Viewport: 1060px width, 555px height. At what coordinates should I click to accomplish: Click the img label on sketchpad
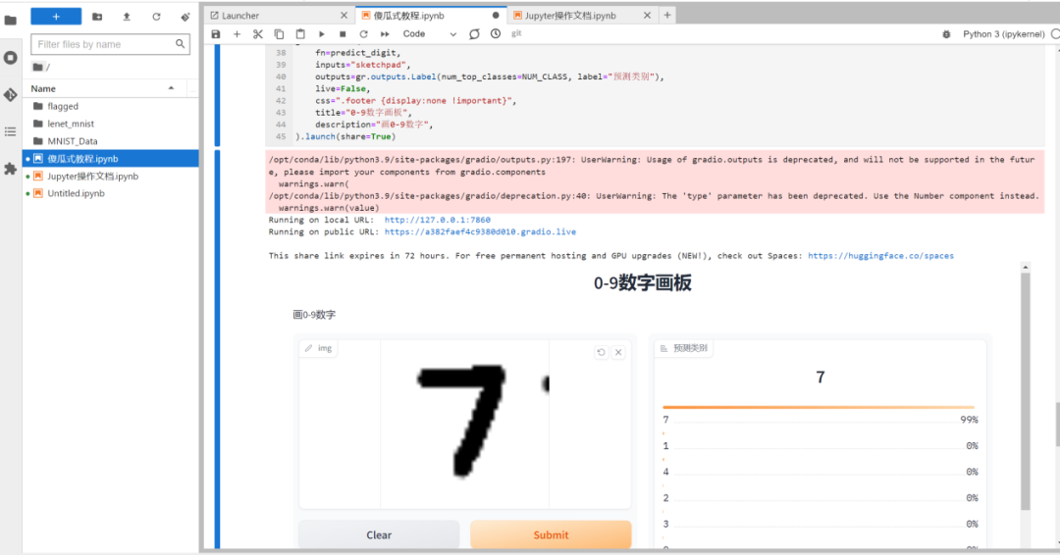pos(318,348)
